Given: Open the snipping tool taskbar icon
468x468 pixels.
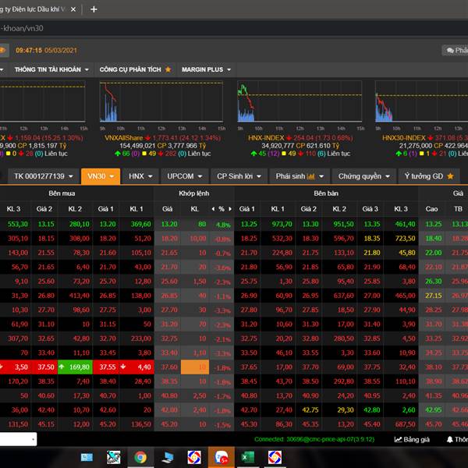Looking at the screenshot, I should [113, 457].
